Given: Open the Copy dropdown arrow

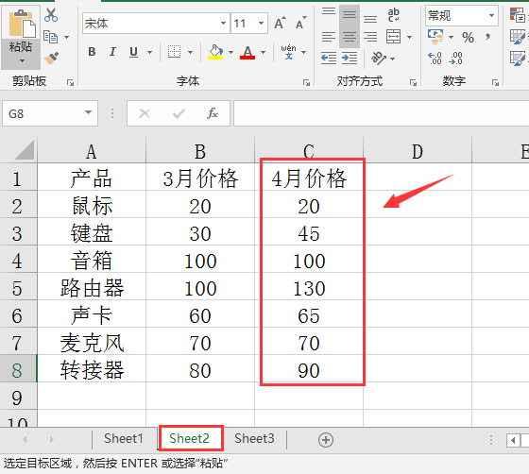Looking at the screenshot, I should (x=66, y=37).
